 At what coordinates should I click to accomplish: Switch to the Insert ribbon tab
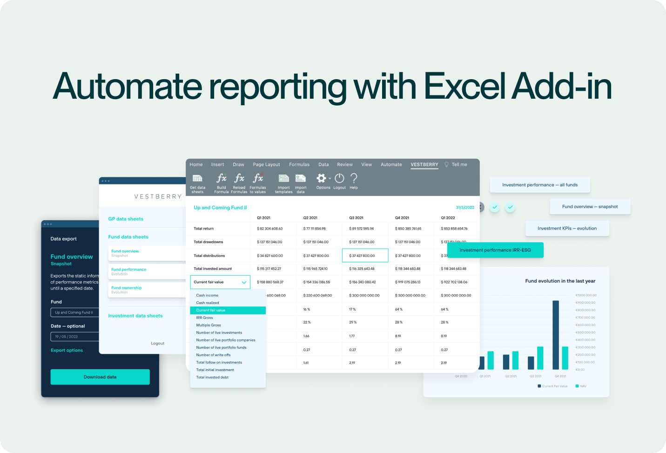click(217, 164)
